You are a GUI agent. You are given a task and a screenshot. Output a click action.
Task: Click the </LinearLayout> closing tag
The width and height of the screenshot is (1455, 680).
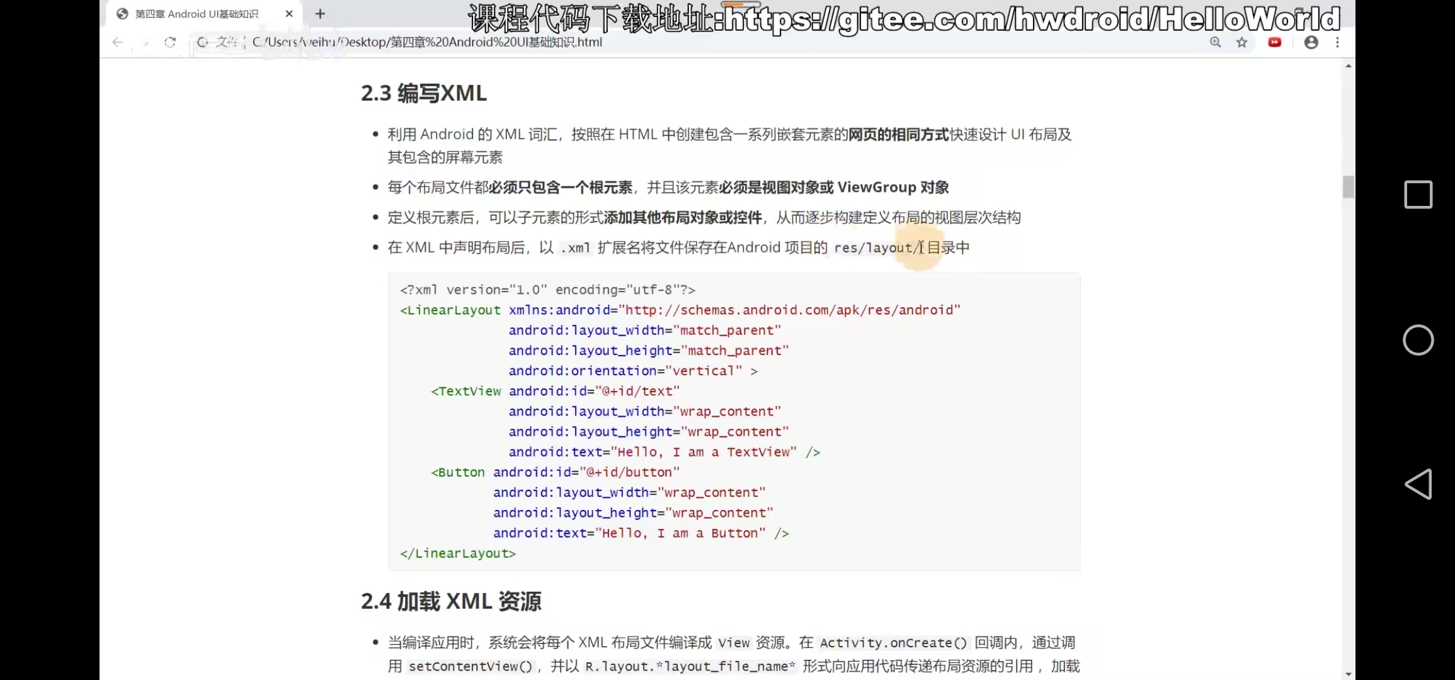click(458, 553)
